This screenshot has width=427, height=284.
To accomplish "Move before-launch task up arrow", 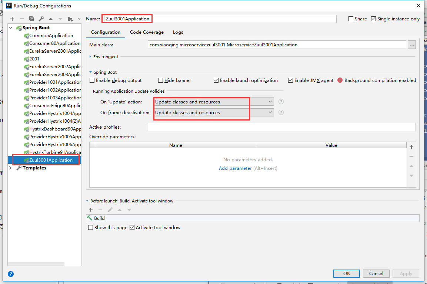I will [120, 209].
